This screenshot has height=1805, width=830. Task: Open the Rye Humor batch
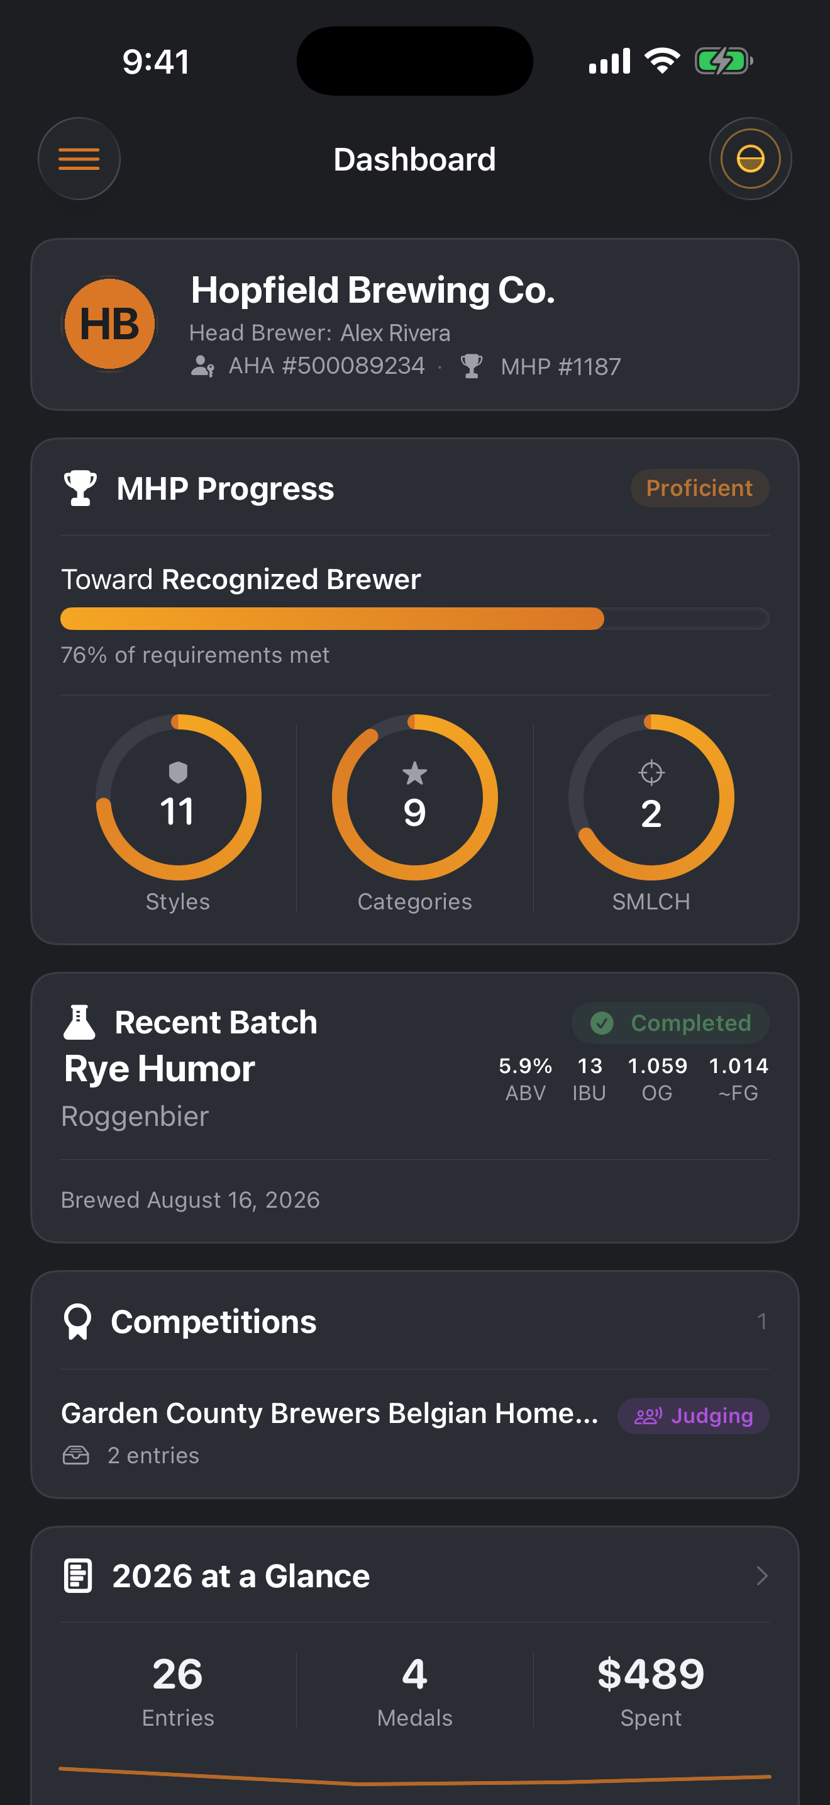coord(160,1069)
